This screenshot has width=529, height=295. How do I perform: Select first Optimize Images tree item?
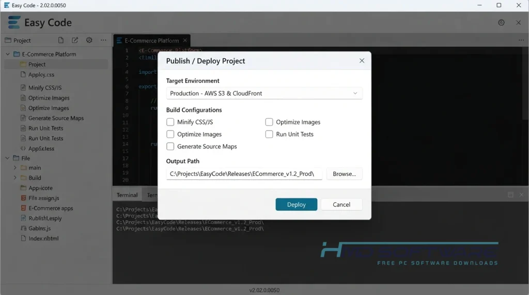pos(49,97)
